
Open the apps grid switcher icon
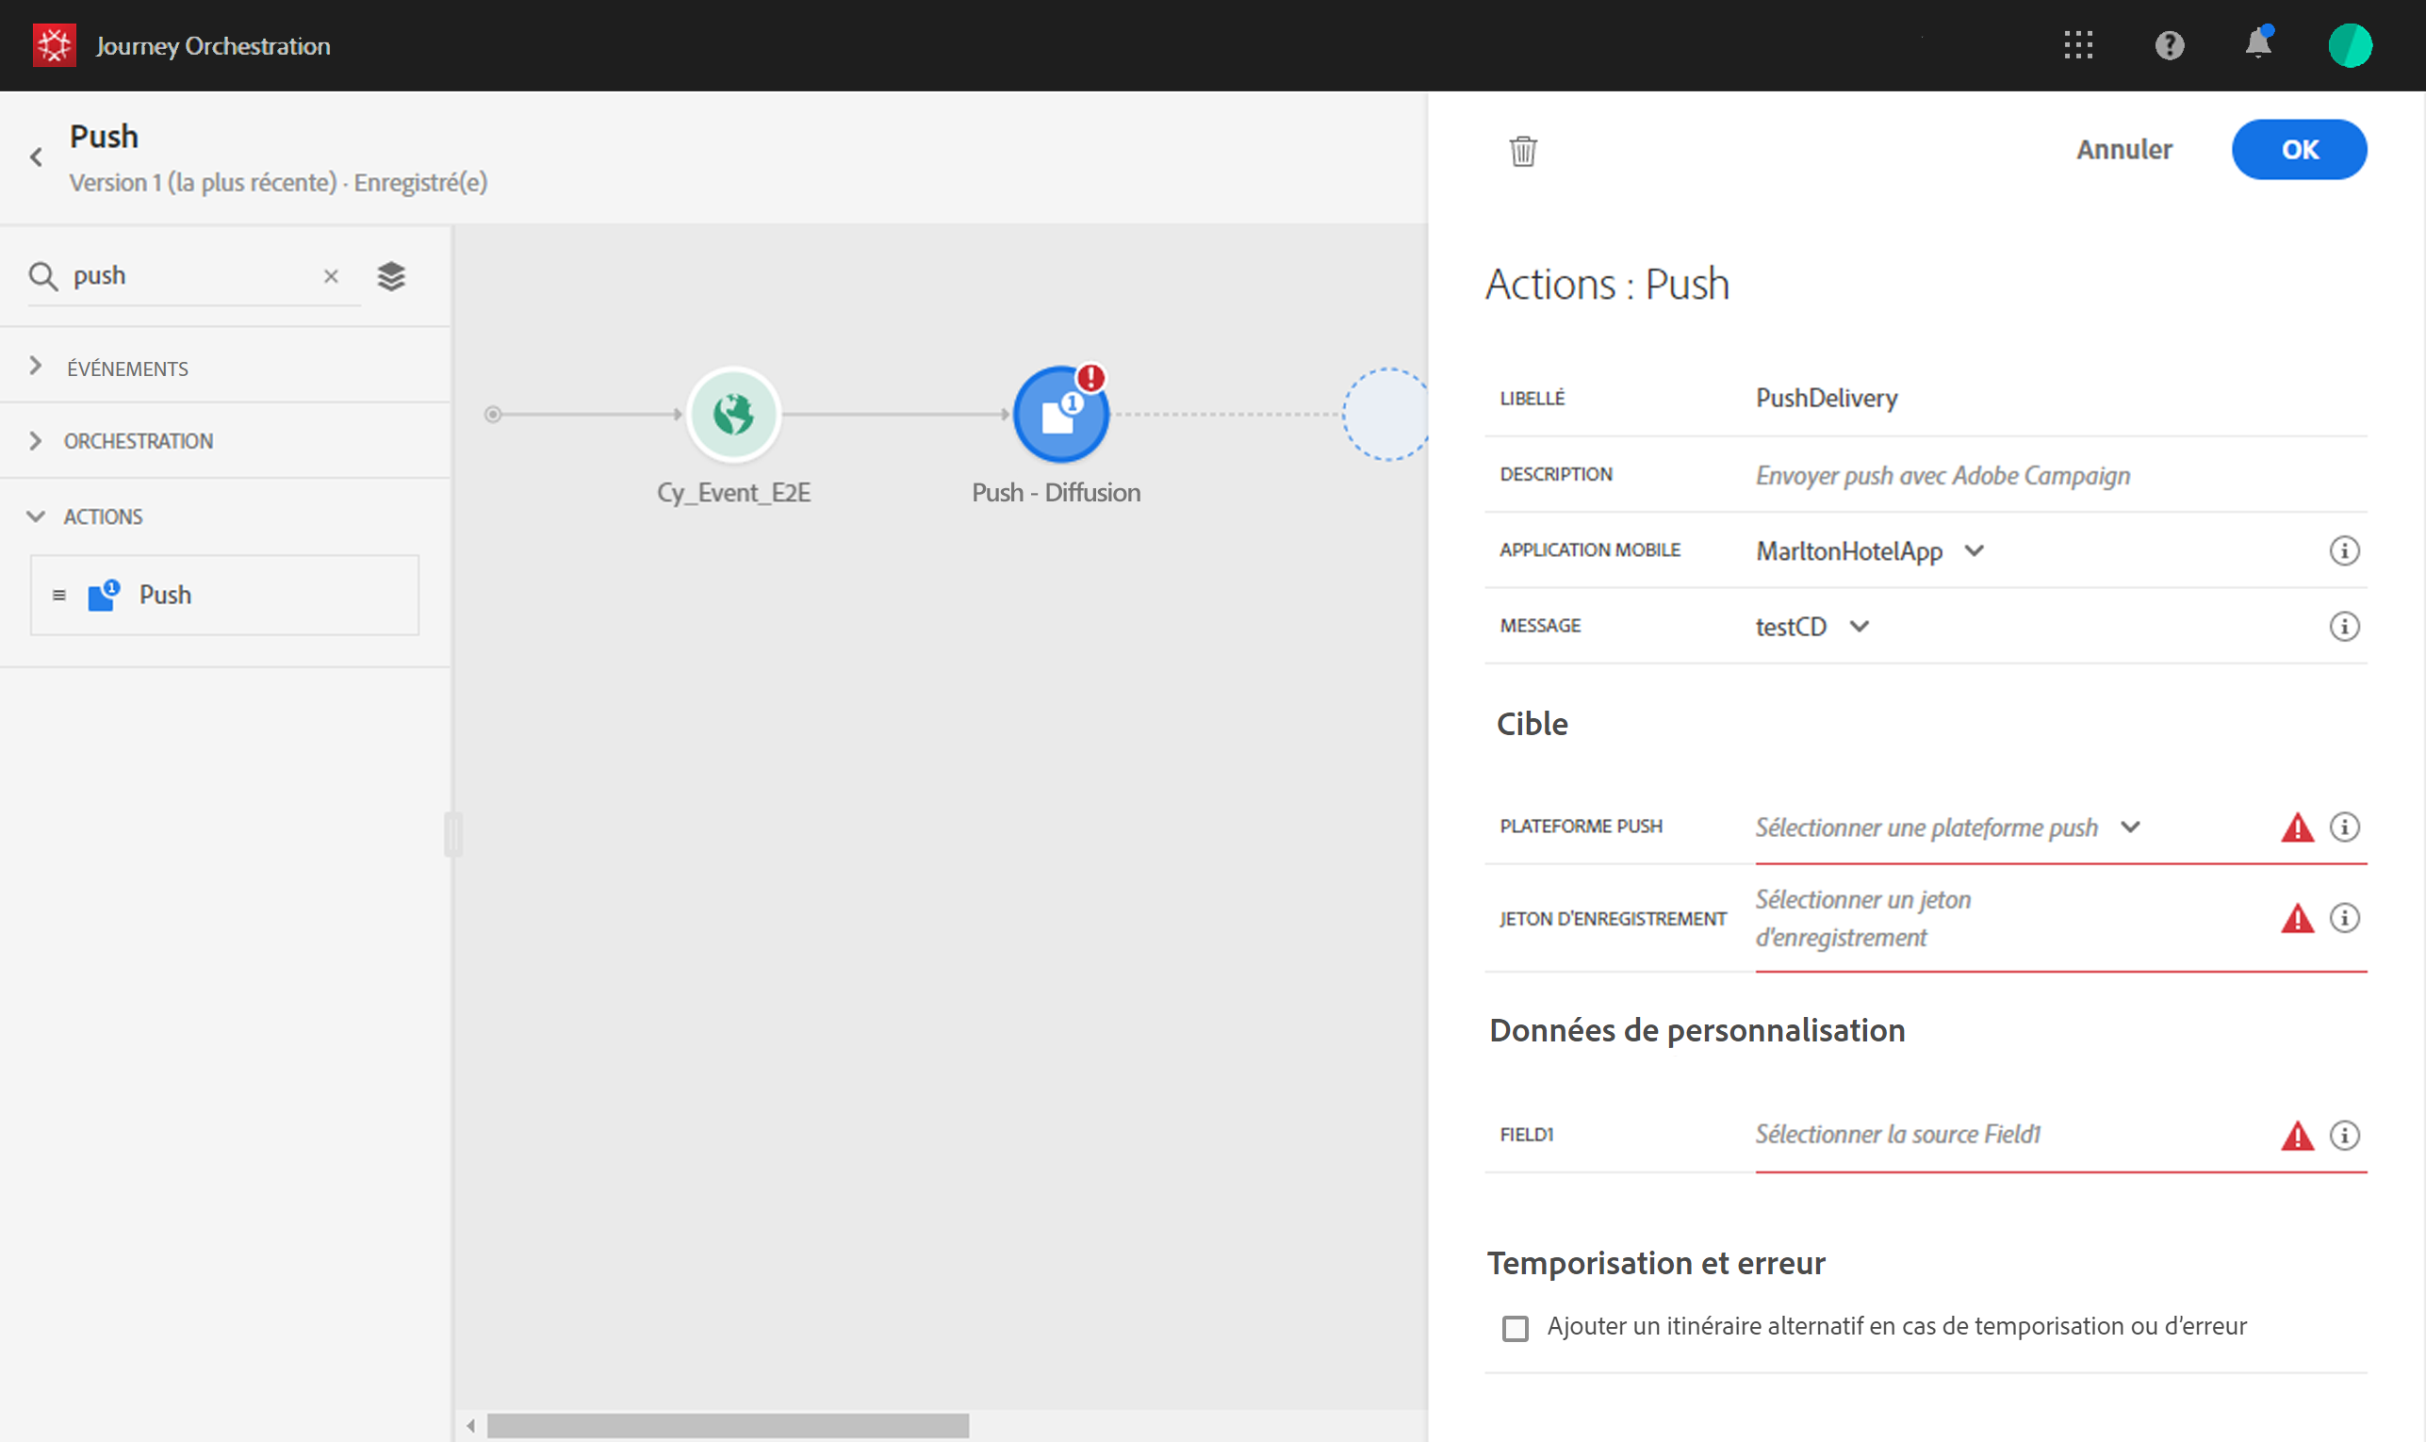coord(2078,44)
